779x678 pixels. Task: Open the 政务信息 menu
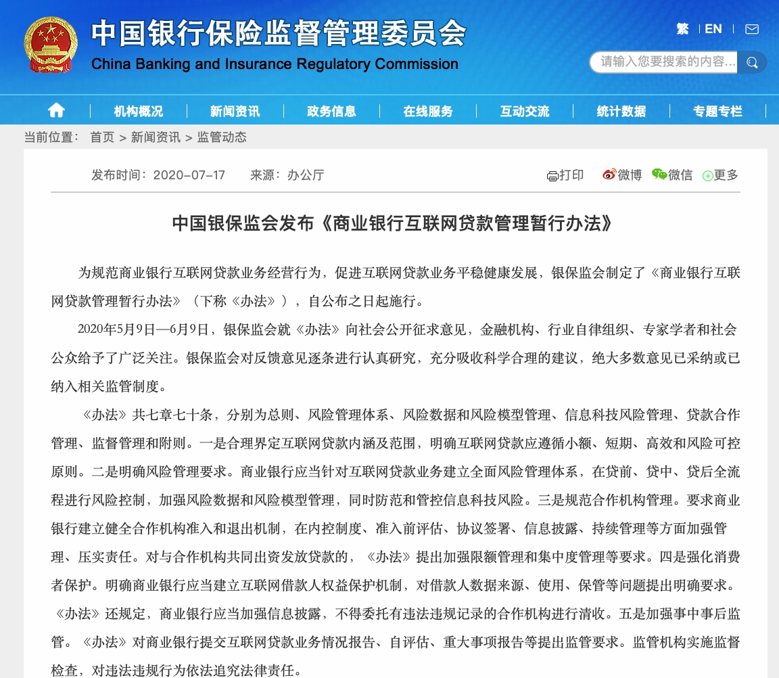pyautogui.click(x=331, y=112)
